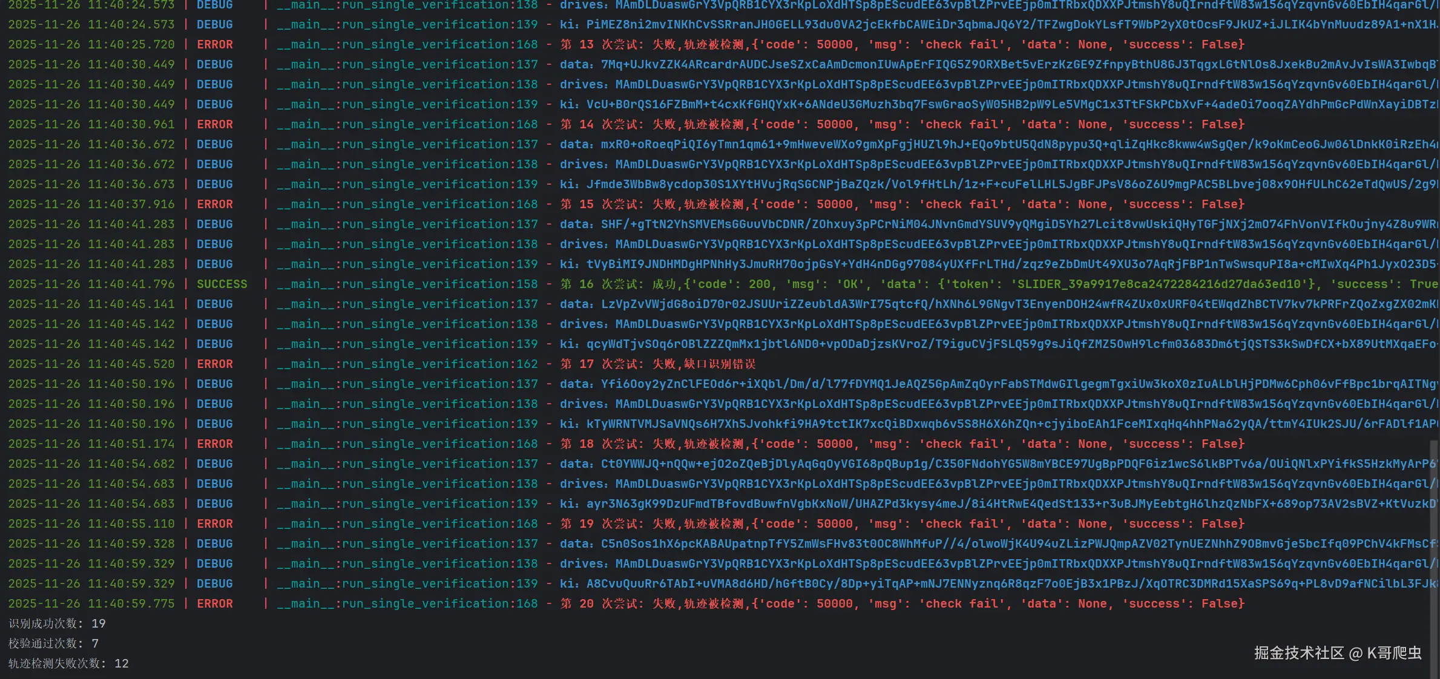This screenshot has height=679, width=1440.
Task: Click the 掘金技术社区 @ K哥爬虫 watermark text
Action: [x=1338, y=653]
